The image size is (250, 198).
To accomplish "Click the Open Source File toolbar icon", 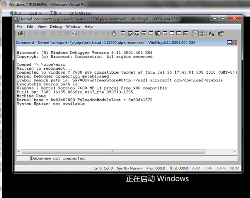I will (20, 33).
